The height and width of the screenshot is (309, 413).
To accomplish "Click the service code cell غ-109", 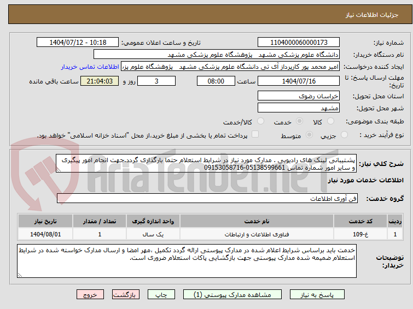I will [360, 234].
